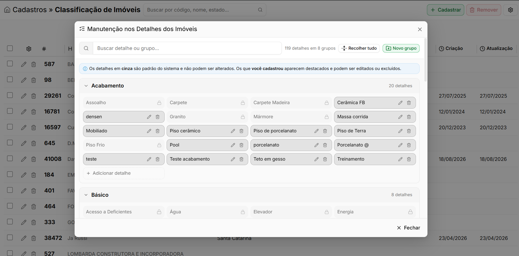Image resolution: width=519 pixels, height=256 pixels.
Task: Select the Assoalho locked detail
Action: pos(124,103)
